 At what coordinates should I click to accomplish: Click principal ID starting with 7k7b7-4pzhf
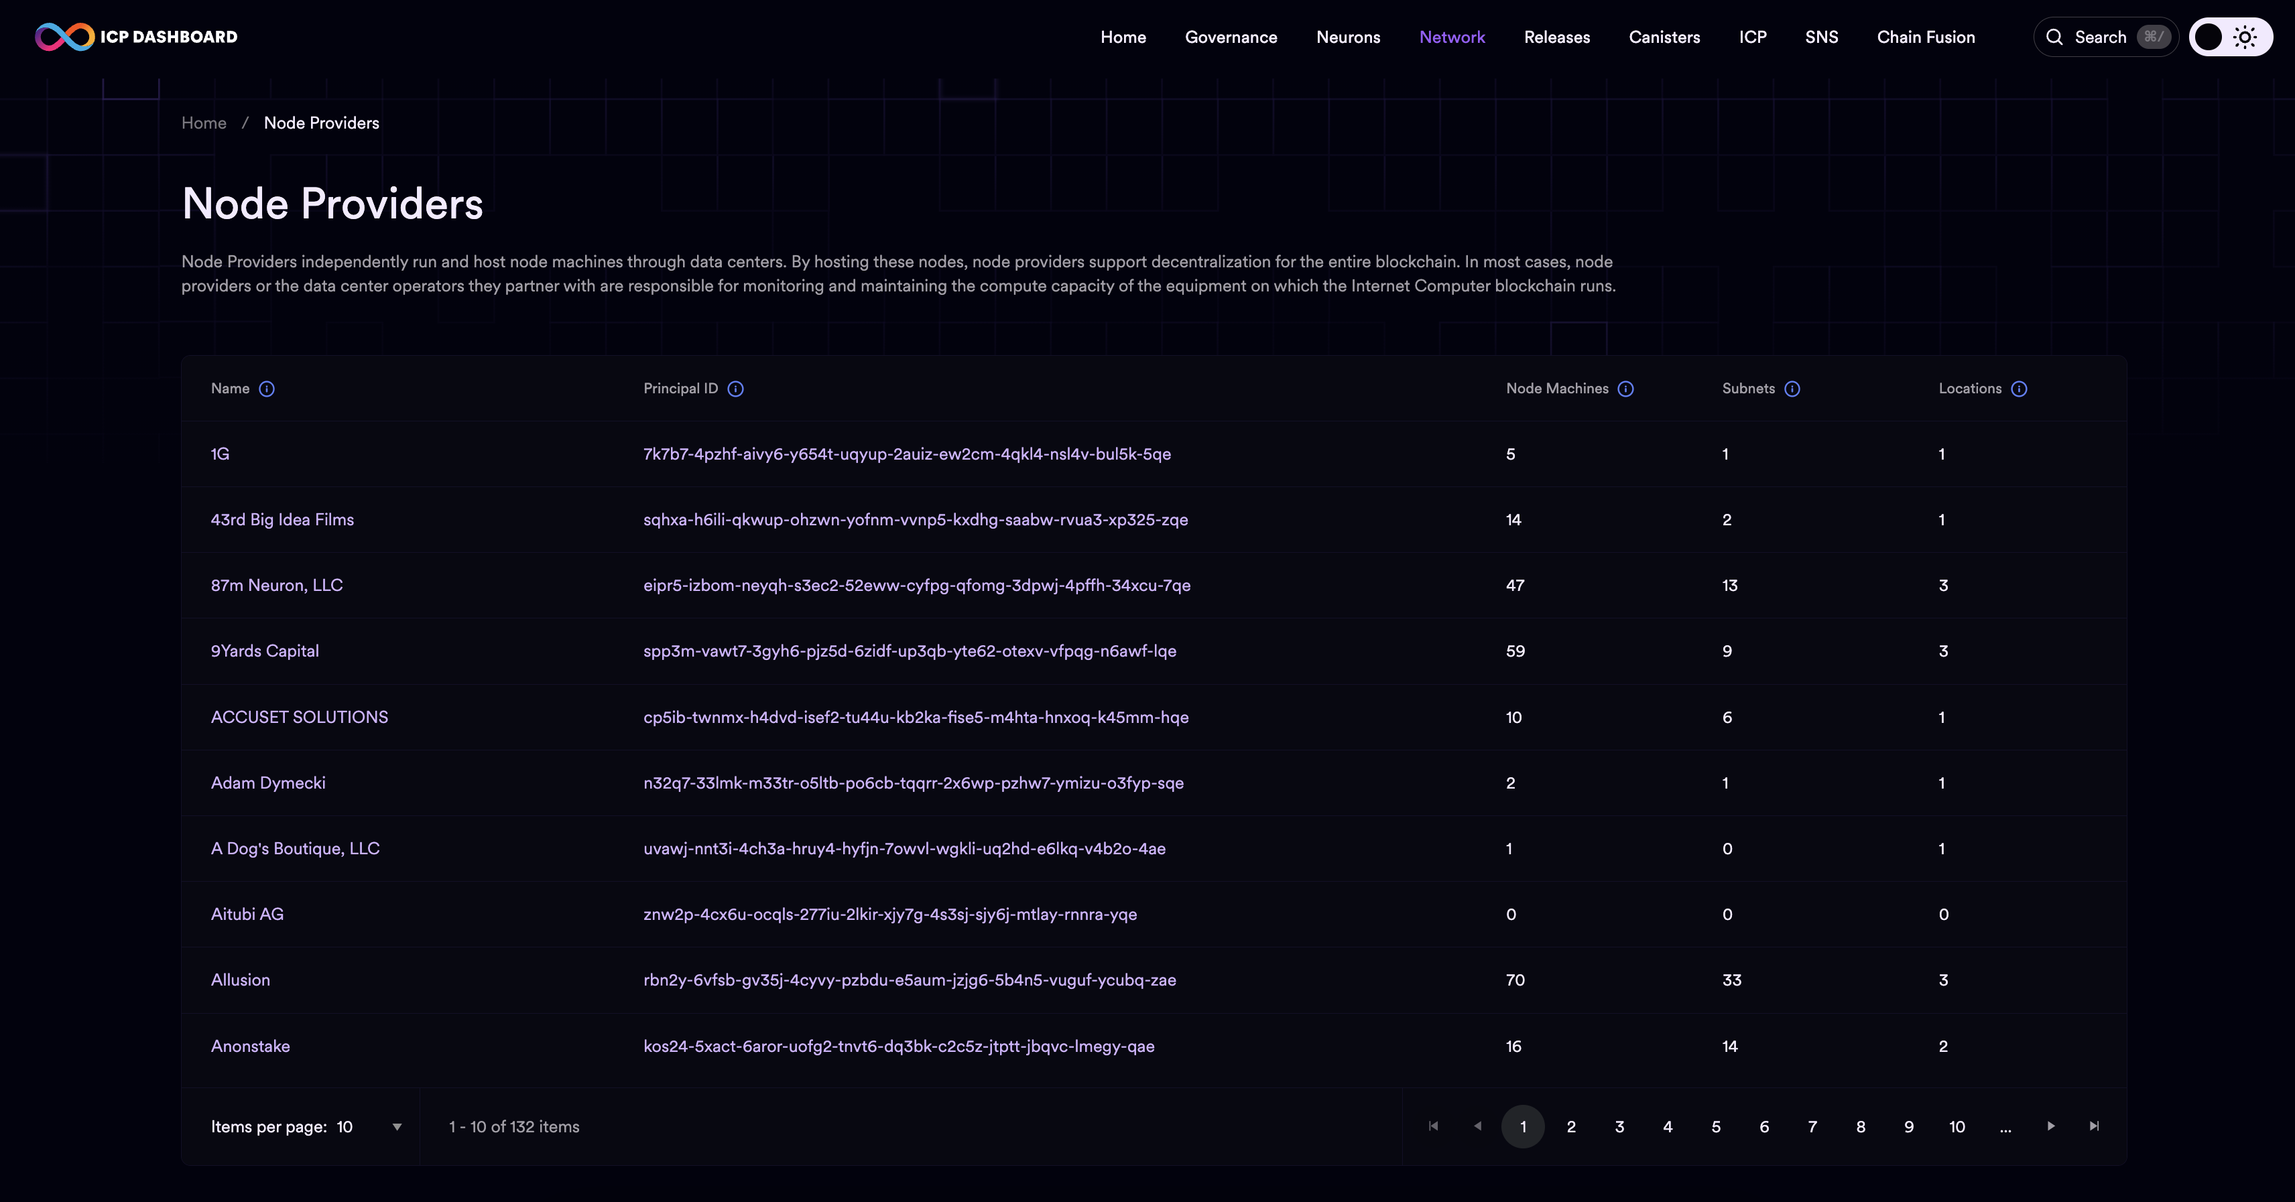[907, 454]
